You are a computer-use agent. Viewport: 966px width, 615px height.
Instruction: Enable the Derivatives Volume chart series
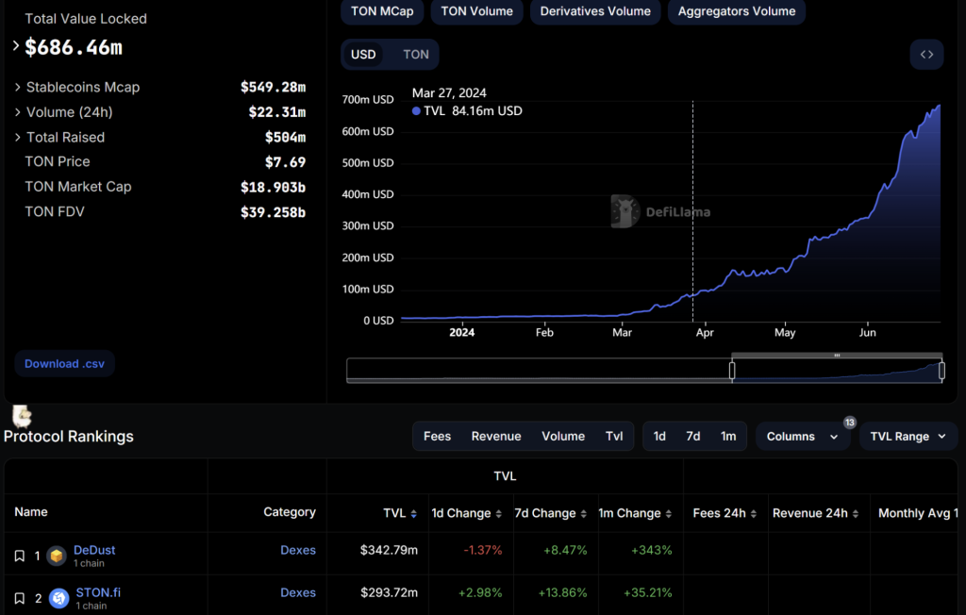tap(595, 11)
